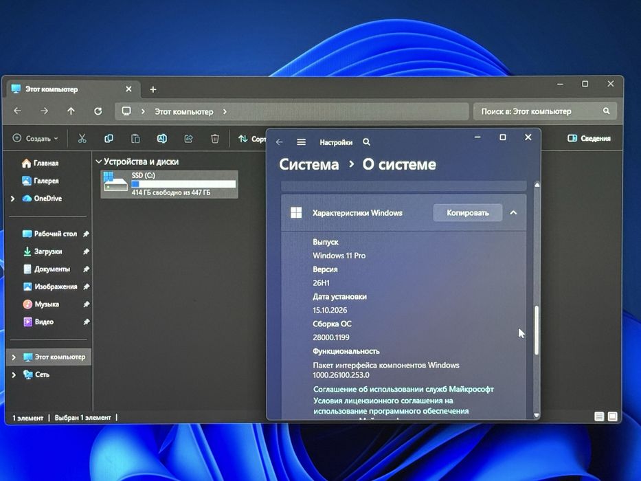Viewport: 641px width, 481px height.
Task: Switch Explorer to details list view
Action: pyautogui.click(x=599, y=416)
